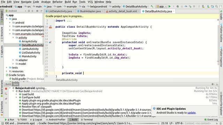Expand the Configure build step
Image resolution: width=223 pixels, height=125 pixels.
(x=16, y=97)
